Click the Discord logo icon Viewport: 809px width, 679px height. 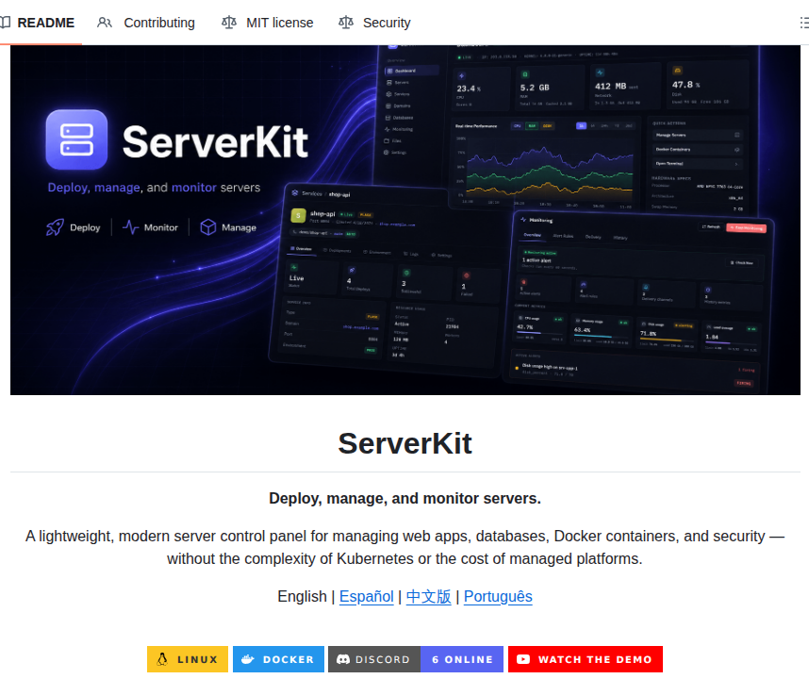click(x=343, y=659)
